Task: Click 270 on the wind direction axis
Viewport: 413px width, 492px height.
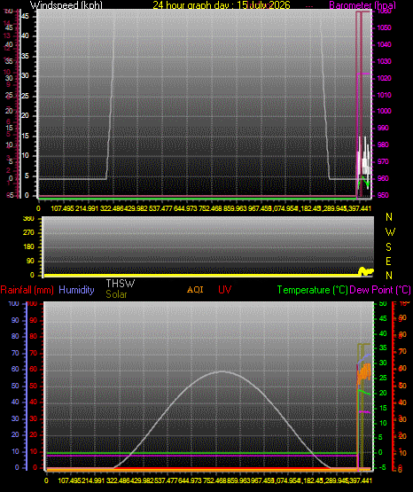Action: (x=28, y=233)
